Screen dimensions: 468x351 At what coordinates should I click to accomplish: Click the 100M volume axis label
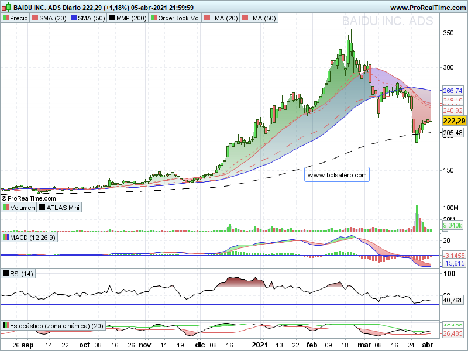point(450,208)
